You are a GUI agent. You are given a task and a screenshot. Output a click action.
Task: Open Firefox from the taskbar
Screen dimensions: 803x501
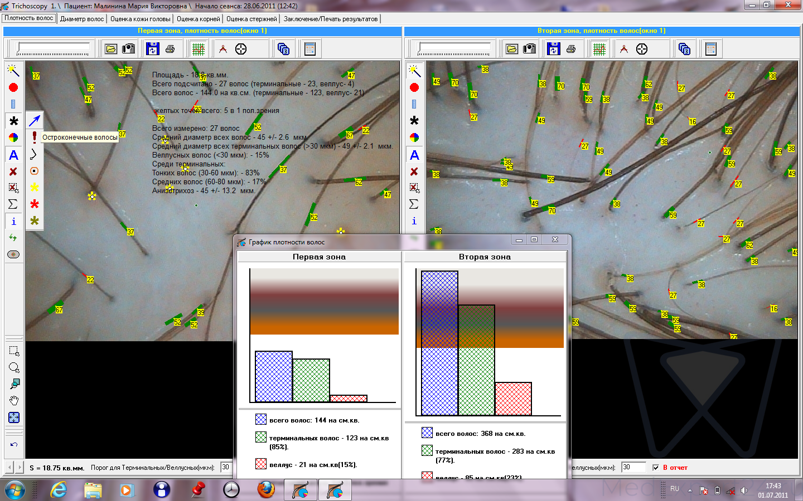266,490
